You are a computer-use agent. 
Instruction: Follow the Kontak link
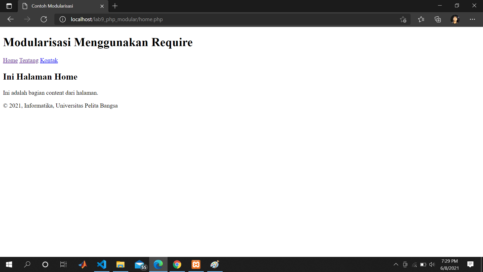click(x=49, y=60)
